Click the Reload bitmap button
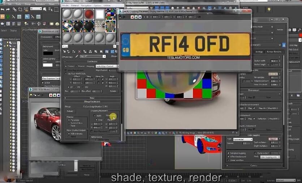 click(x=70, y=111)
